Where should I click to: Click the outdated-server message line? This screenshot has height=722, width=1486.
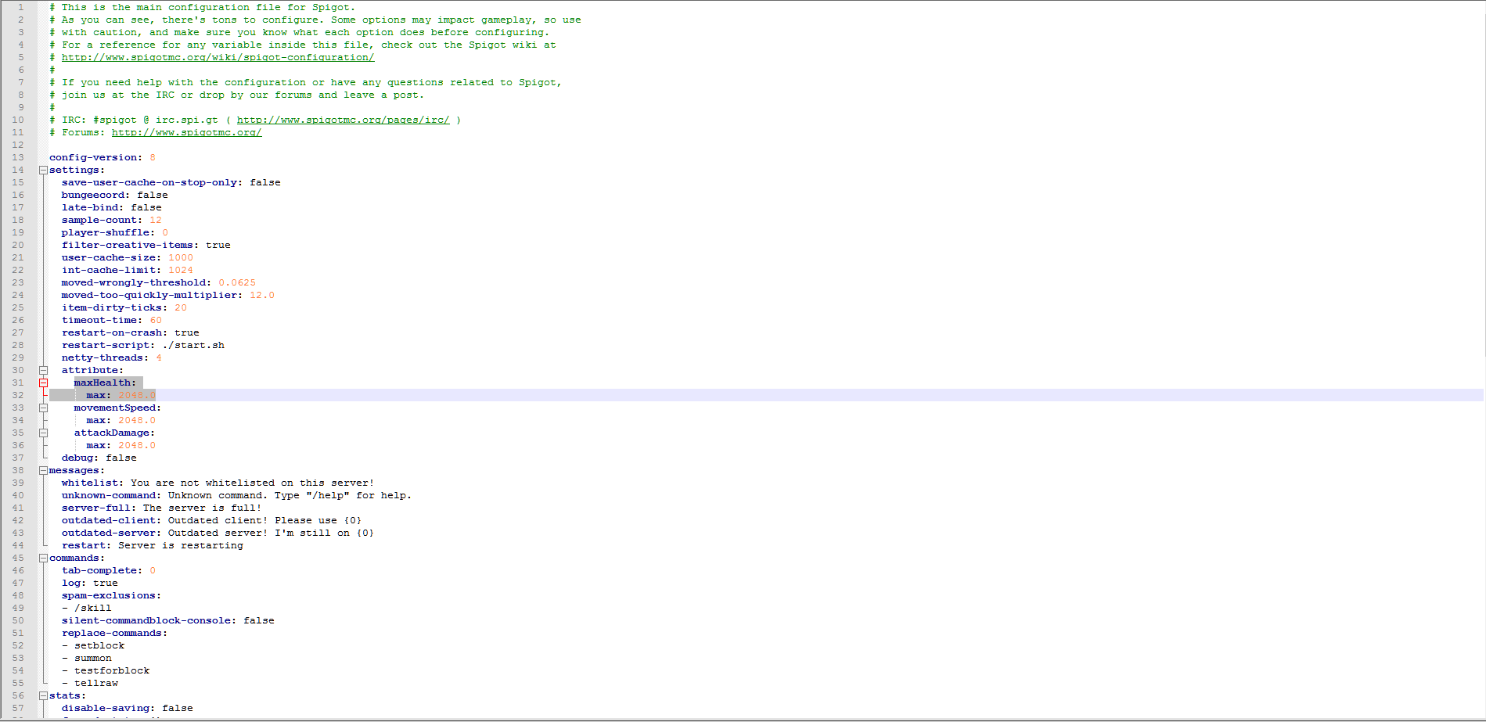(x=218, y=533)
